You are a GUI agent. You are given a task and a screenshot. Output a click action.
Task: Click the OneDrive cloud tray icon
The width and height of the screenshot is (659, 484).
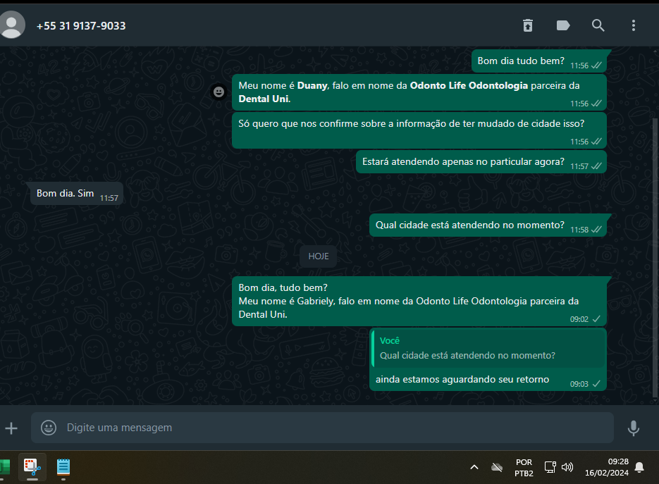coord(497,467)
